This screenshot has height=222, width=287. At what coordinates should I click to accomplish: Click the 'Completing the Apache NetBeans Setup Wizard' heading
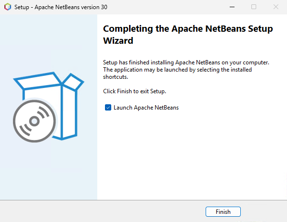point(188,35)
